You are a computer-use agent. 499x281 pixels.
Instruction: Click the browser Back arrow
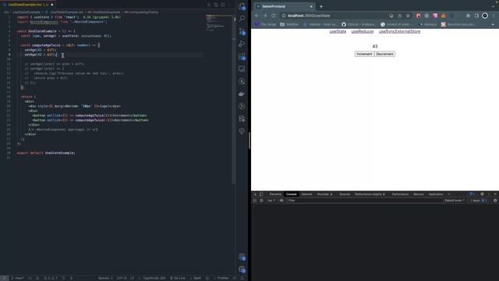point(257,16)
